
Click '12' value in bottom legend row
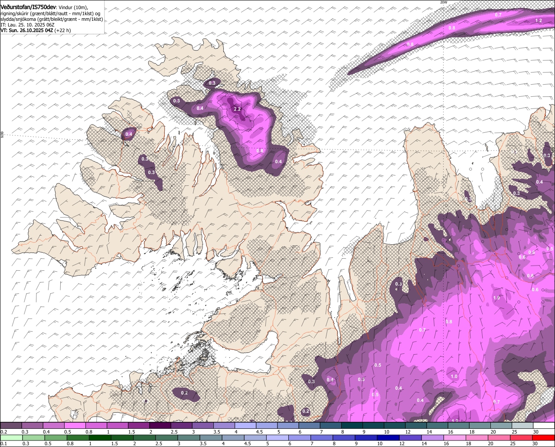coord(402,444)
